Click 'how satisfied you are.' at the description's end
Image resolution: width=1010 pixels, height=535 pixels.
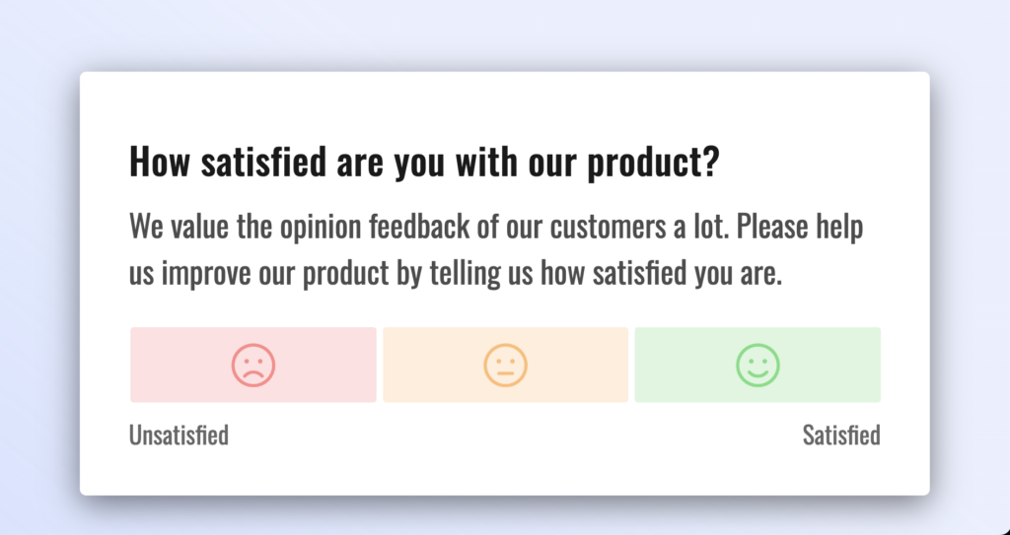[661, 274]
